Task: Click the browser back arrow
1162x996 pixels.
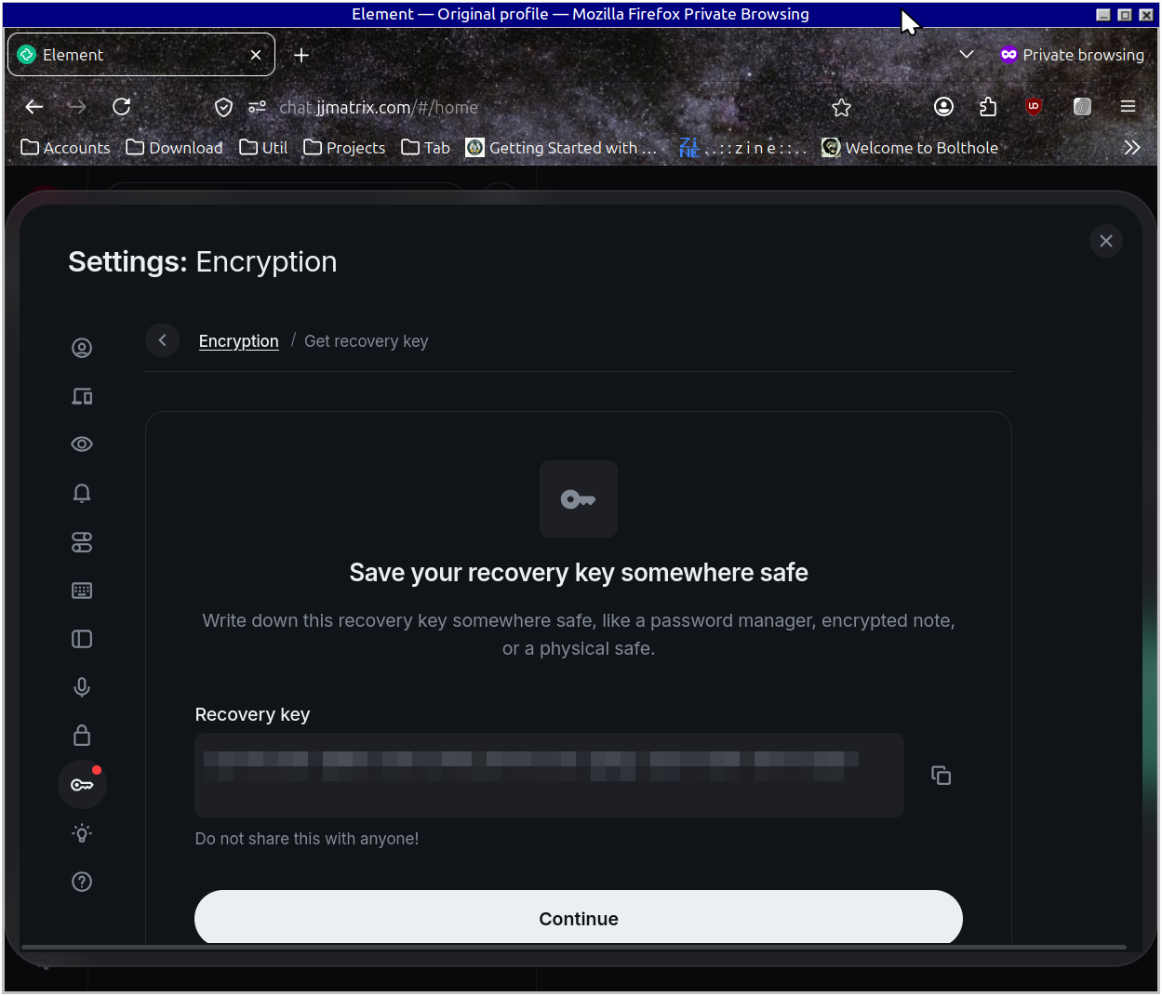Action: click(x=34, y=107)
